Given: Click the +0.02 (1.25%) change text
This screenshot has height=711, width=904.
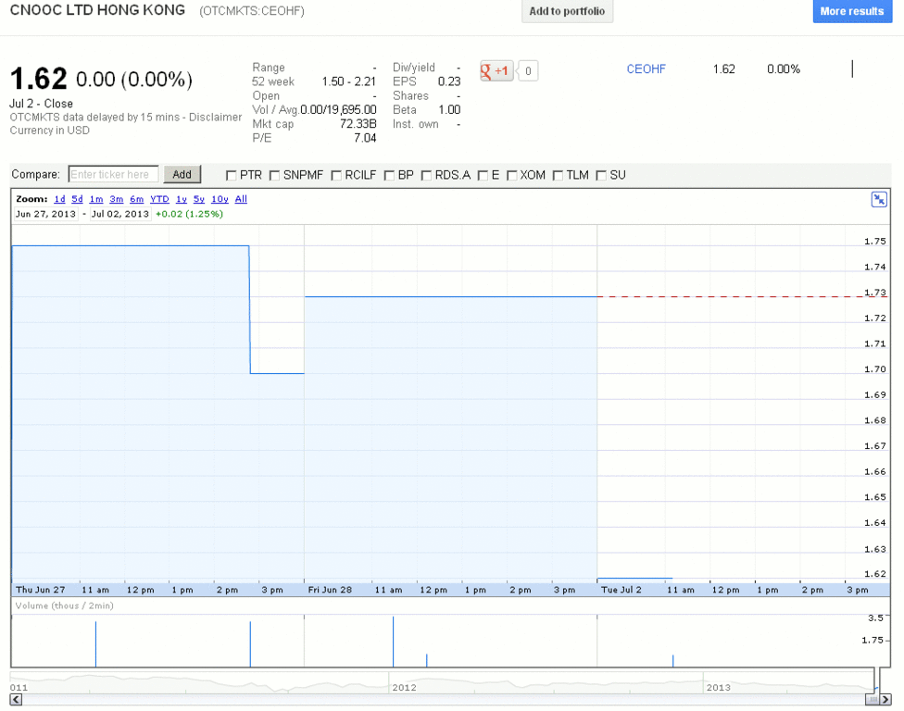Looking at the screenshot, I should (x=189, y=214).
